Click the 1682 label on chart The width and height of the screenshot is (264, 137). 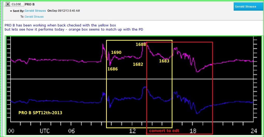[138, 64]
